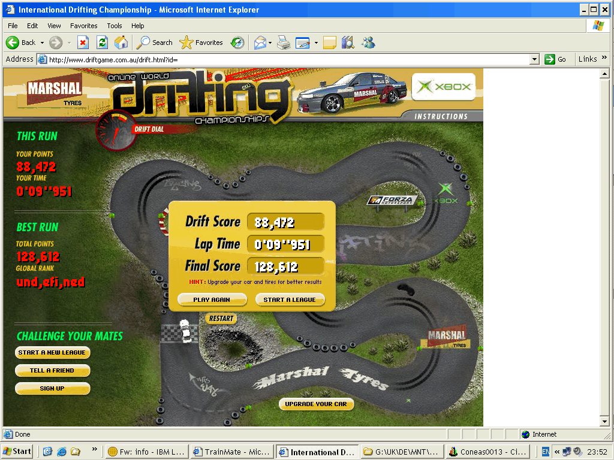Image resolution: width=614 pixels, height=460 pixels.
Task: Expand the Quick Launch overflow chevron
Action: pos(94,449)
